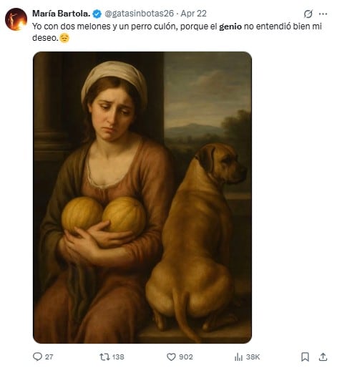Toggle the bookmark icon on this post
The height and width of the screenshot is (368, 337).
305,357
